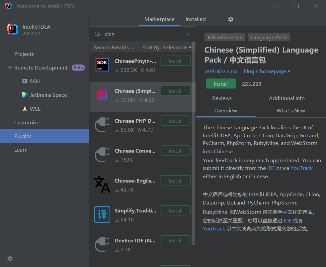The height and width of the screenshot is (267, 326).
Task: Click ChinesePinyin SDK plugin icon
Action: coord(102,65)
